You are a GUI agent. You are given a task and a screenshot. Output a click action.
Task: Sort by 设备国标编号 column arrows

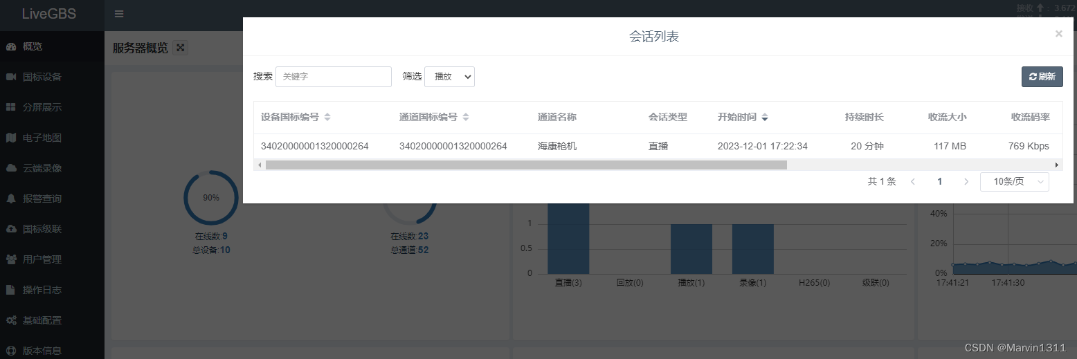click(327, 118)
